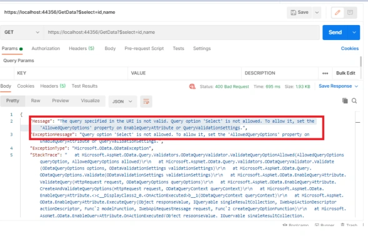Viewport: 368px width, 241px height.
Task: Click the blue Send button
Action: (x=335, y=33)
